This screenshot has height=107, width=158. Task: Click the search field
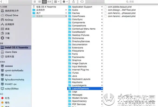(131, 2)
